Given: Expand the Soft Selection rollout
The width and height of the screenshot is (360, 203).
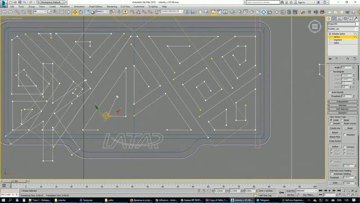Looking at the screenshot, I should [x=343, y=109].
